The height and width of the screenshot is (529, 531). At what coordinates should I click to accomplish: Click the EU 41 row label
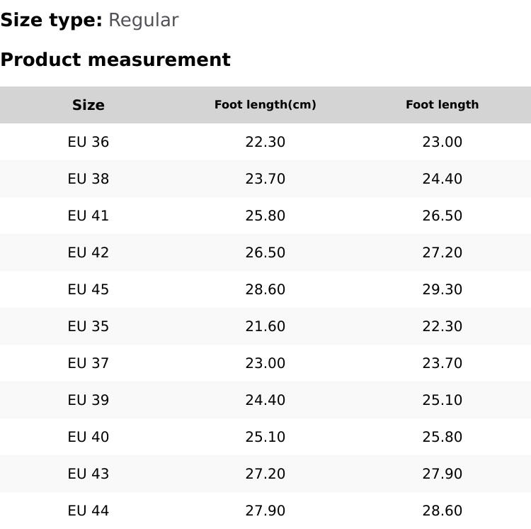(x=88, y=216)
